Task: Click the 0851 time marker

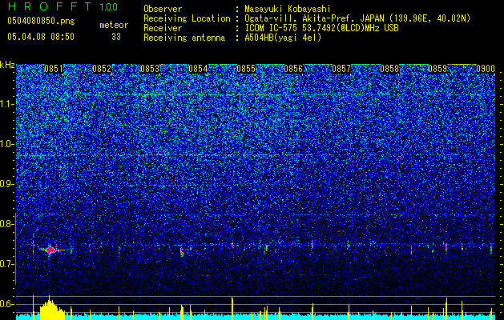Action: tap(54, 69)
